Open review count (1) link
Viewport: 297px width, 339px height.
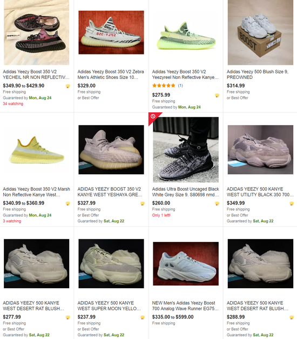180,86
